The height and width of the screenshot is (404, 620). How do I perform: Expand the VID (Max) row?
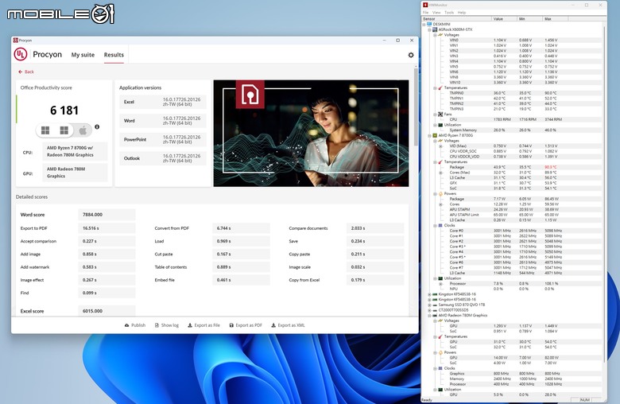[440, 146]
